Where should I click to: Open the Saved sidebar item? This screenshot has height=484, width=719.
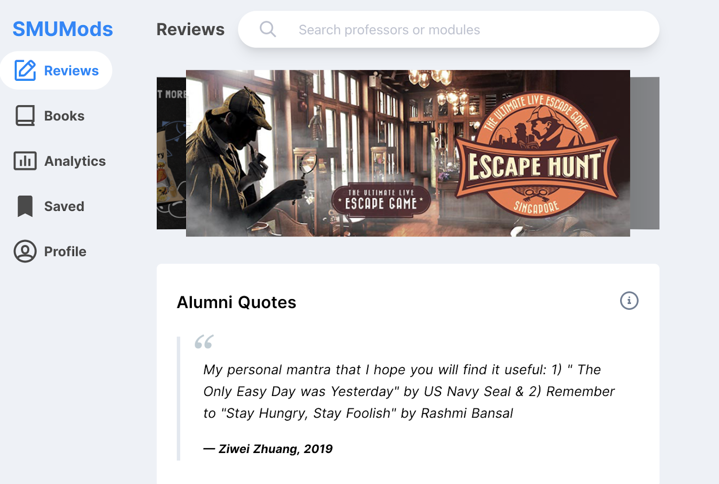coord(50,206)
